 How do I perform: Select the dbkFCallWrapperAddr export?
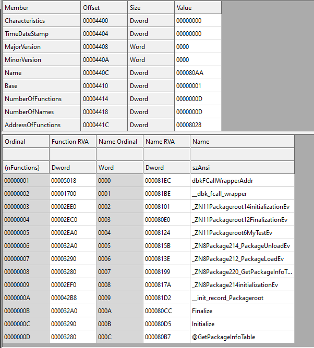[243, 181]
